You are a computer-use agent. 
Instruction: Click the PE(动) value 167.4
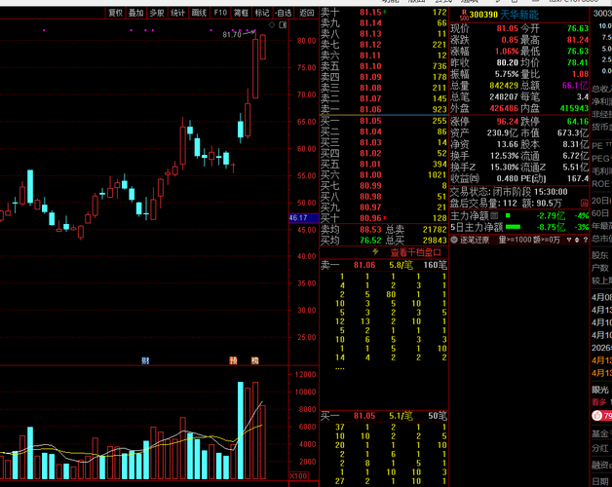click(578, 178)
